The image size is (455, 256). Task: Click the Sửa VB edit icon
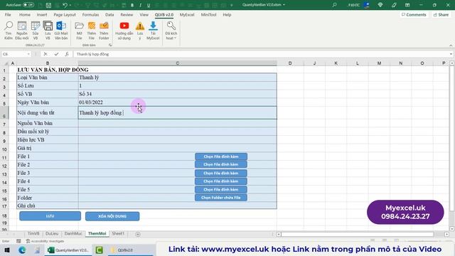(36, 30)
